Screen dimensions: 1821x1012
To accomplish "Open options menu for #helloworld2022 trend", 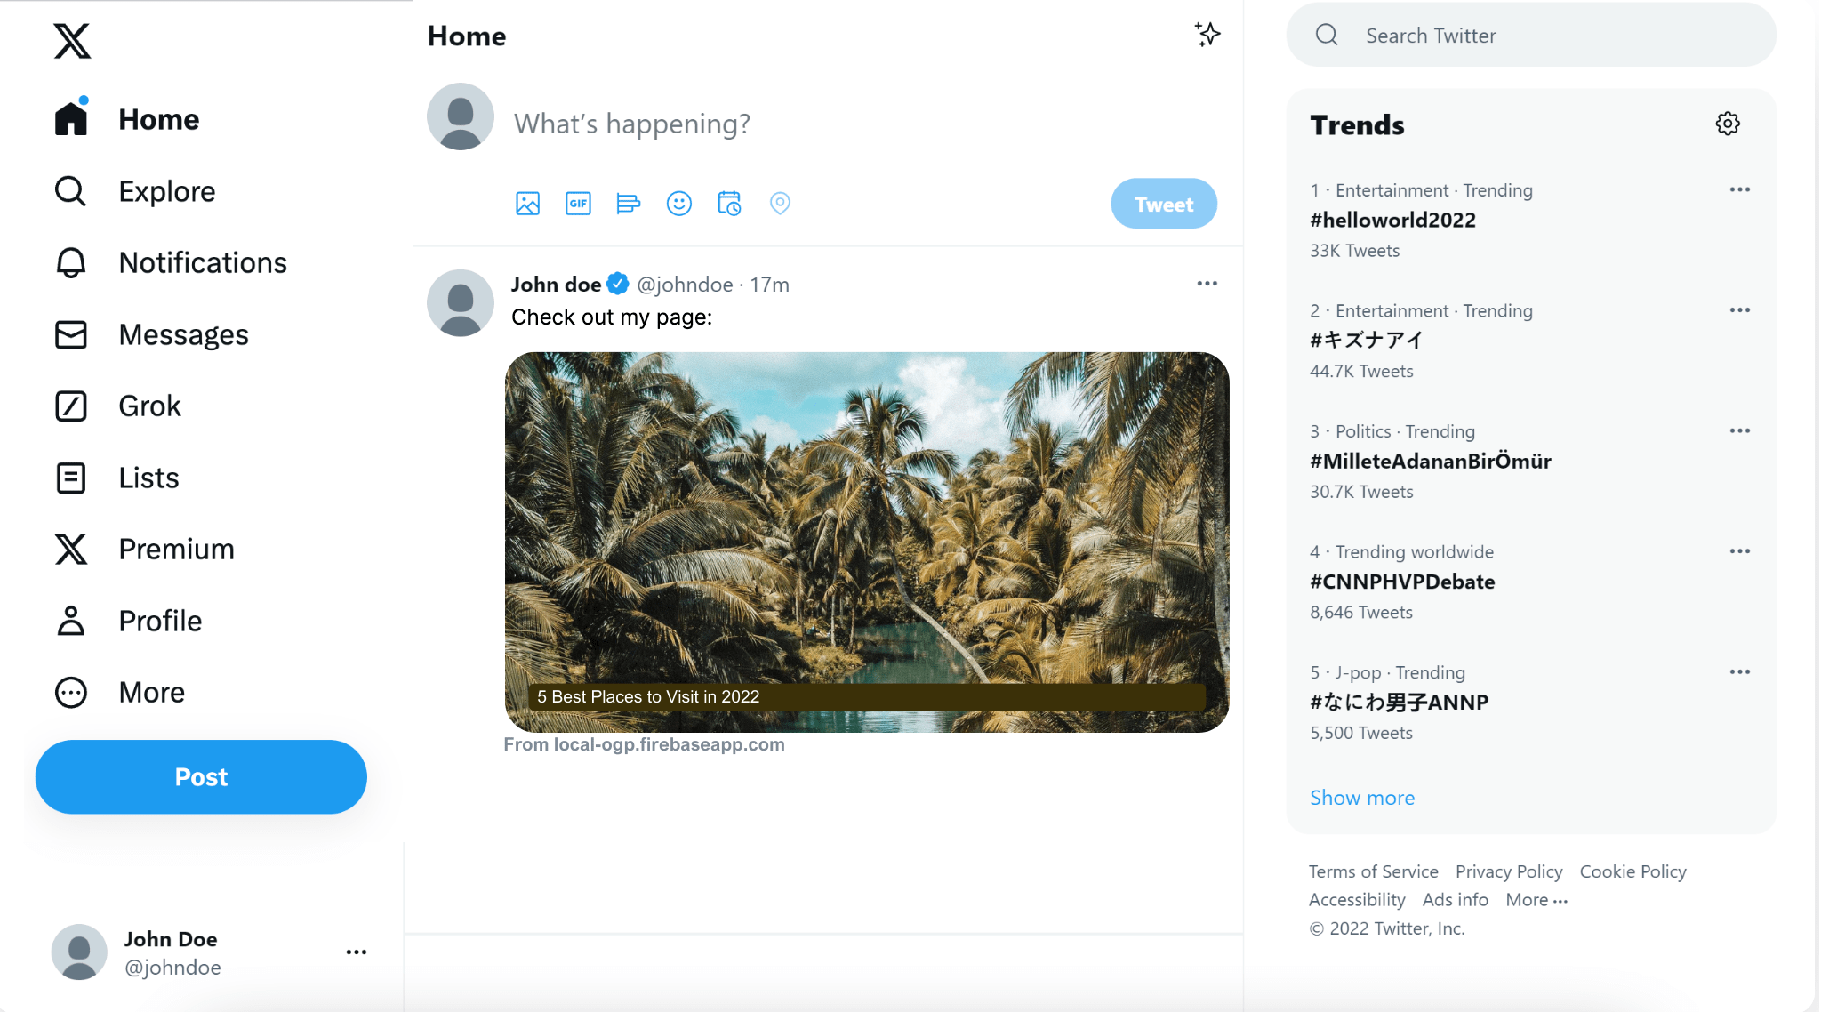I will coord(1739,189).
